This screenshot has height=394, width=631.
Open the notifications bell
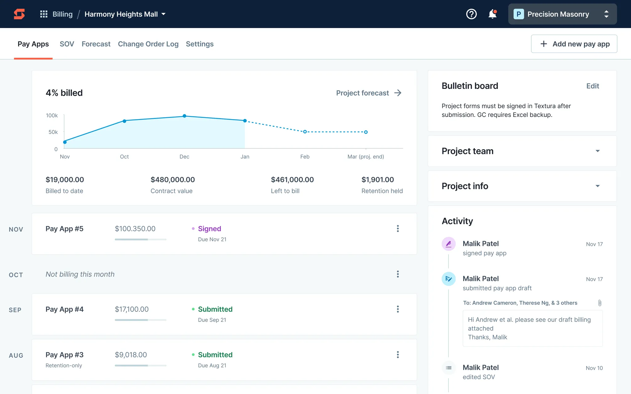492,14
